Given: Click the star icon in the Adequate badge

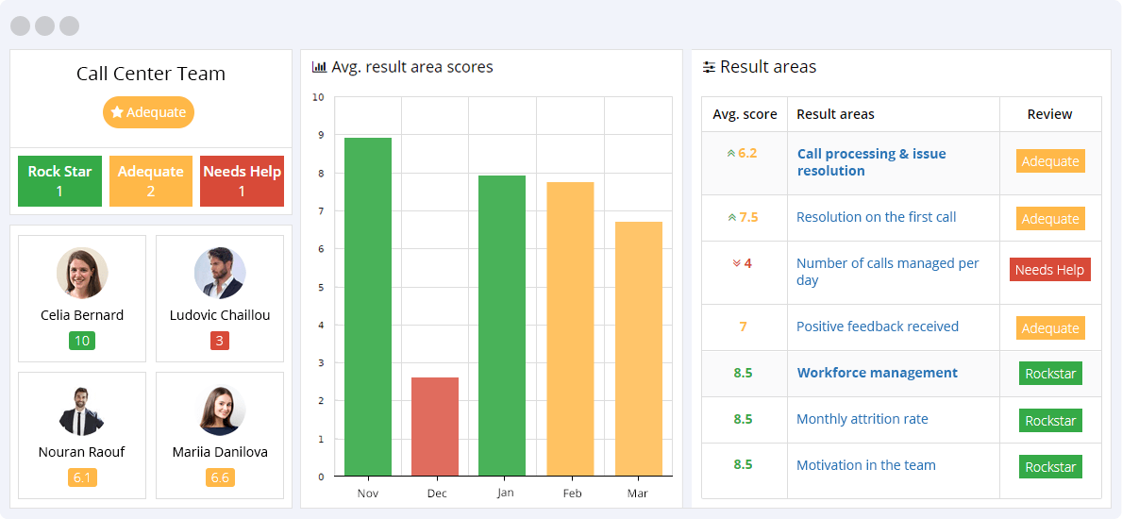Looking at the screenshot, I should [x=117, y=112].
